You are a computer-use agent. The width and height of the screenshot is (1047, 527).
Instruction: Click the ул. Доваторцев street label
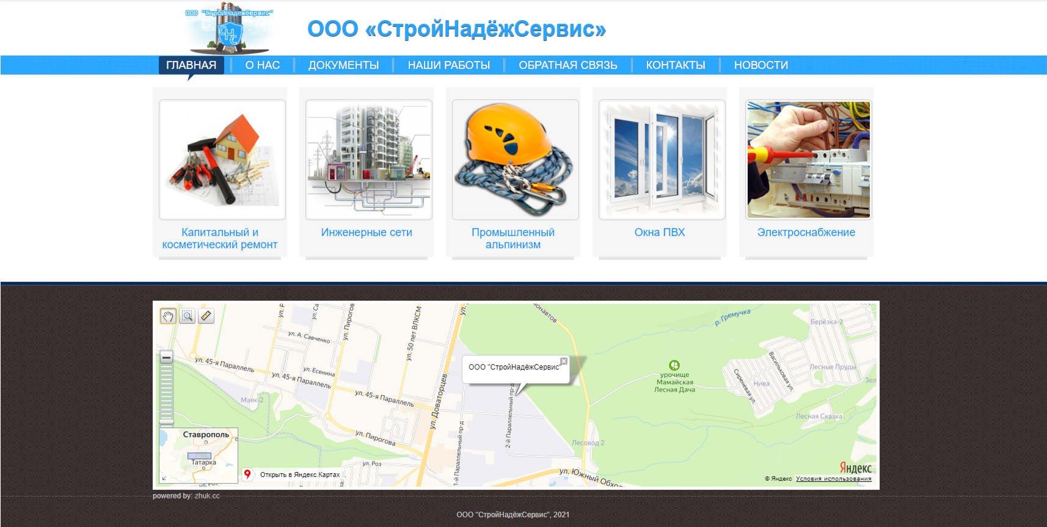[438, 401]
